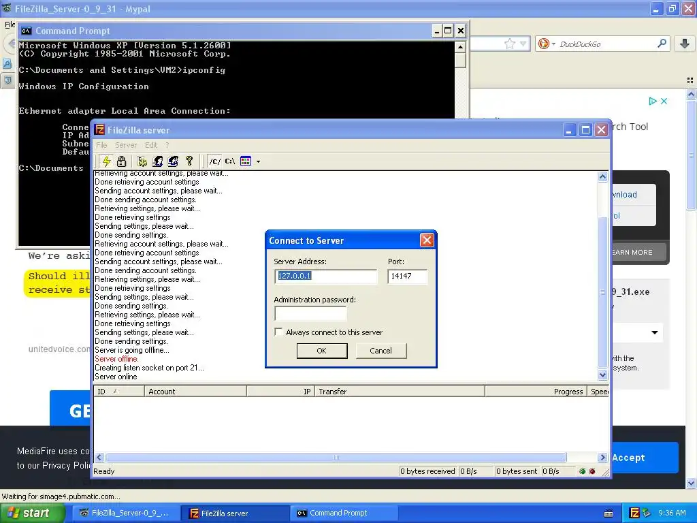This screenshot has width=697, height=523.
Task: Sort connections by ID column header
Action: [118, 392]
